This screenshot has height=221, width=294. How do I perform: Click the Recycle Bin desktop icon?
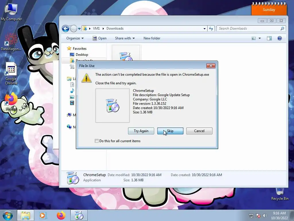click(280, 194)
